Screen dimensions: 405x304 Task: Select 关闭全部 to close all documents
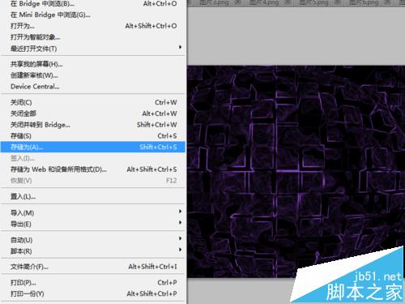(93, 113)
